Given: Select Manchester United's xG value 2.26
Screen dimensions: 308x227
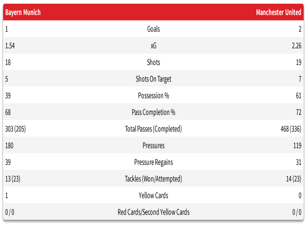Looking at the screenshot, I should [x=296, y=46].
